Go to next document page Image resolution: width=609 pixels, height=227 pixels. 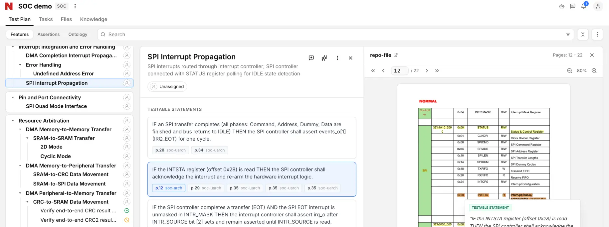(427, 70)
